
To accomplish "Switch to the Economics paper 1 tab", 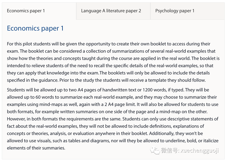I will click(x=26, y=11).
